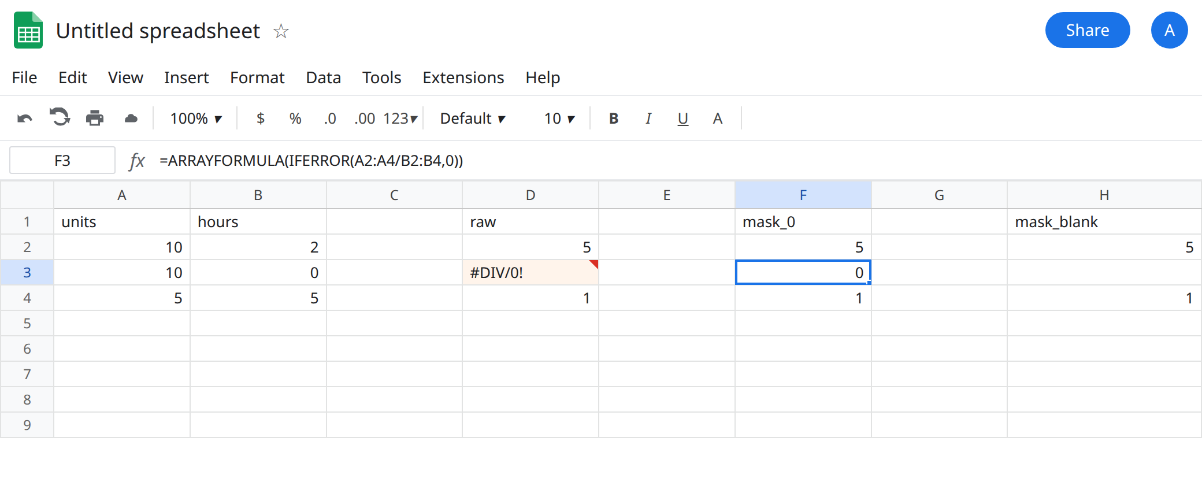The height and width of the screenshot is (497, 1202).
Task: Click the Name box showing F3
Action: [62, 160]
